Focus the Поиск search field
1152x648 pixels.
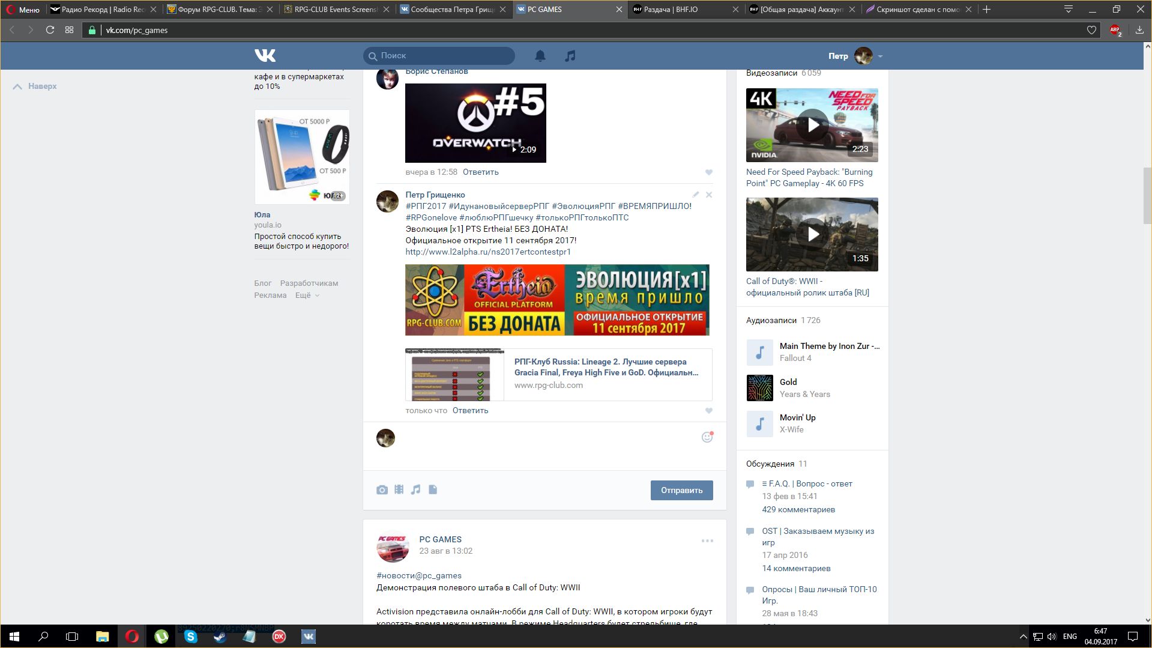pos(439,56)
